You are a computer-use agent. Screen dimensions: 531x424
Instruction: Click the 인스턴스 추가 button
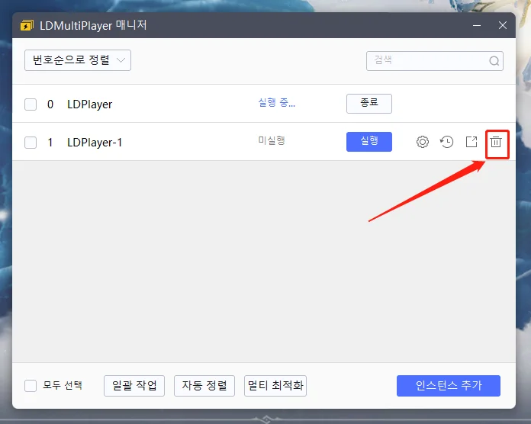point(449,385)
